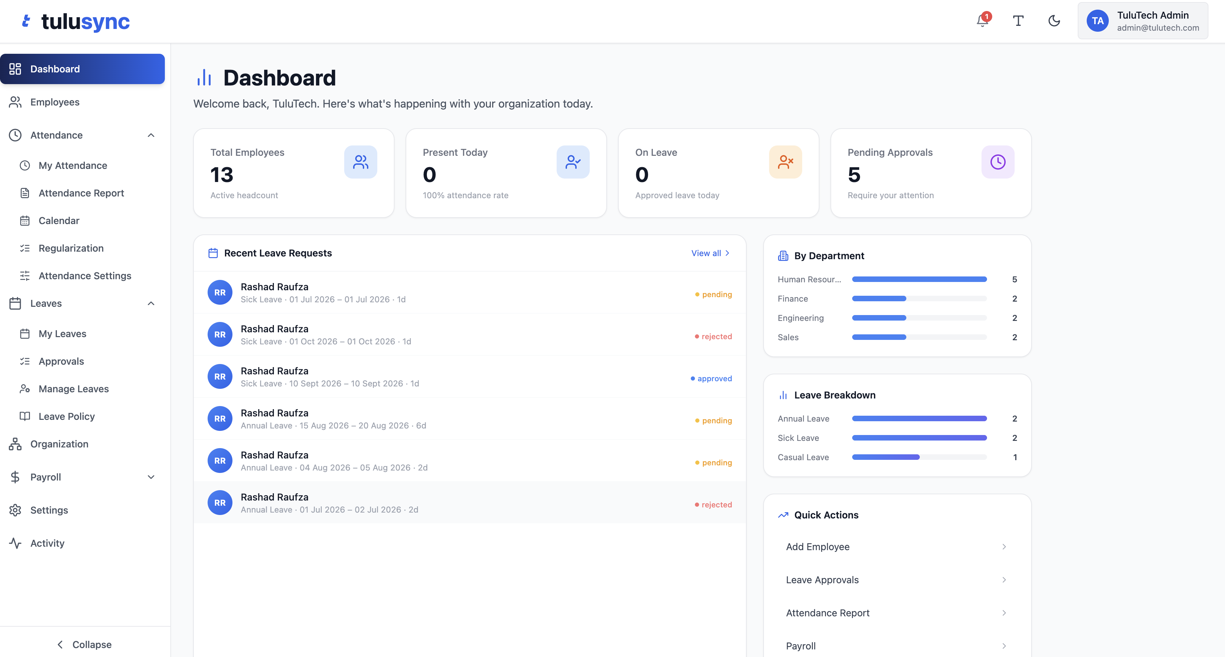This screenshot has height=657, width=1225.
Task: Collapse the Leaves section chevron
Action: pos(151,303)
